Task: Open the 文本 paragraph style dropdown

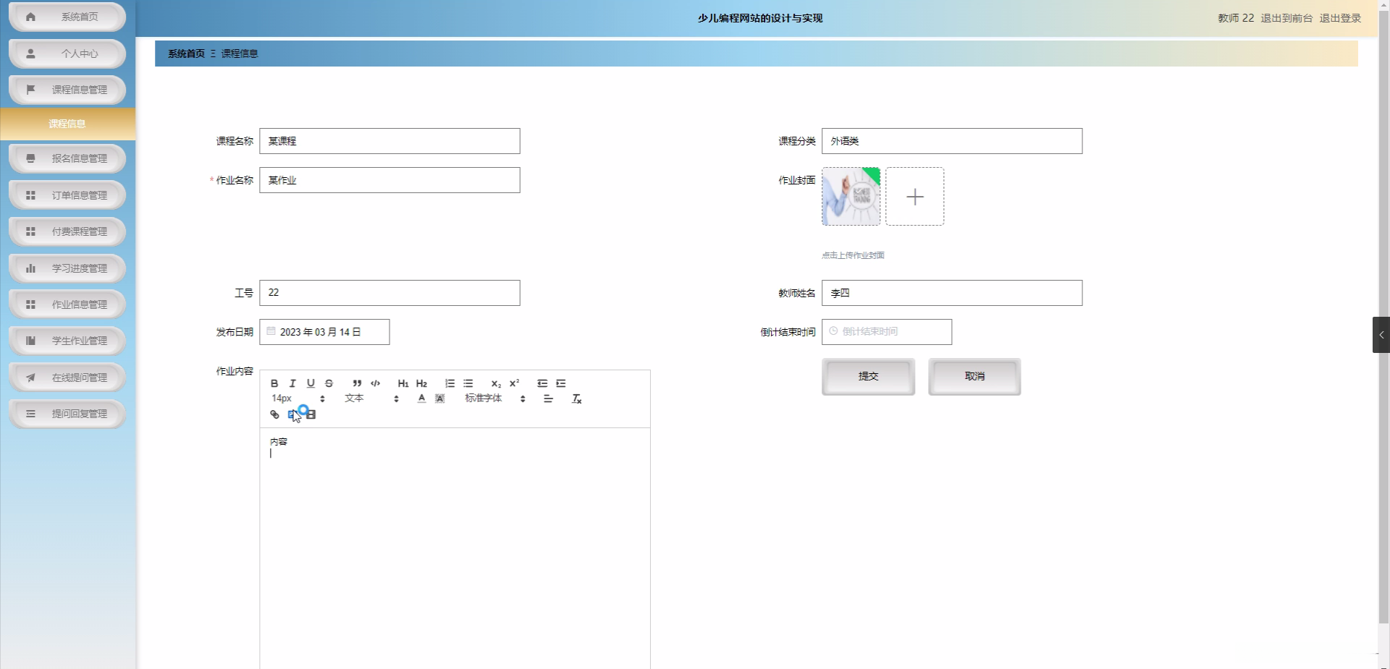Action: [x=371, y=399]
